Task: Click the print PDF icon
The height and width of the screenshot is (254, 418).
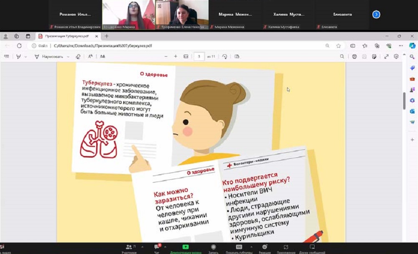Action: coord(354,56)
